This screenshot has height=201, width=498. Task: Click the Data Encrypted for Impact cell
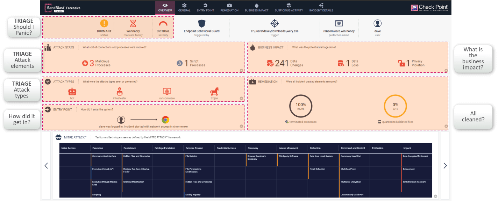[x=417, y=160]
